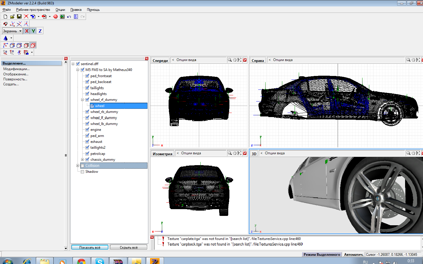Open the Textures browser cactus icon

62,17
